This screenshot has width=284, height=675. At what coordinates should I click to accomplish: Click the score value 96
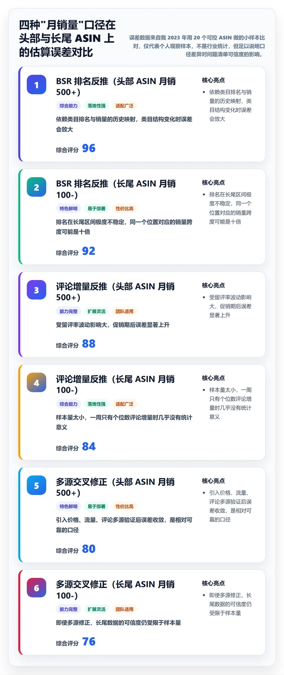(89, 148)
